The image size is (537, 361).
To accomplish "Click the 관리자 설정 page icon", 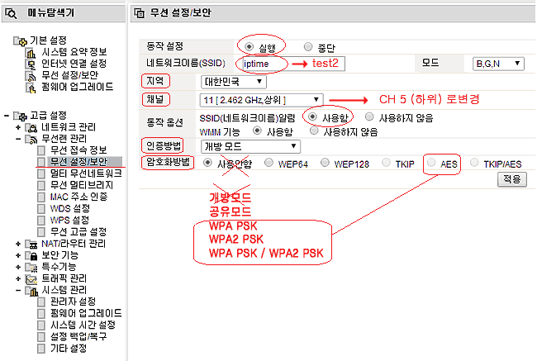I will [x=41, y=302].
